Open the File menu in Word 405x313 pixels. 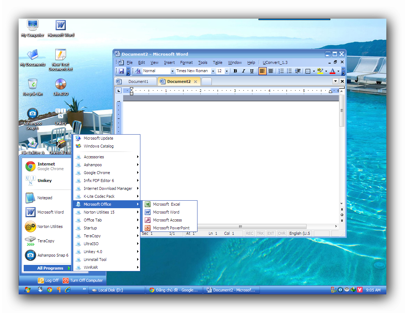(130, 62)
